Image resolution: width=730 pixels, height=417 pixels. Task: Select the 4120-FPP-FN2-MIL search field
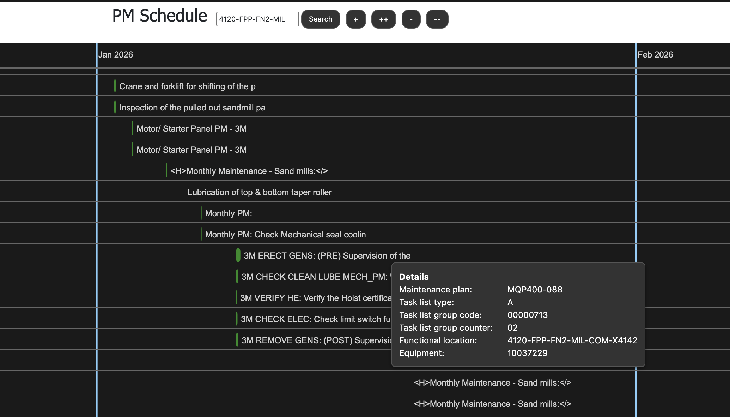[x=257, y=19]
